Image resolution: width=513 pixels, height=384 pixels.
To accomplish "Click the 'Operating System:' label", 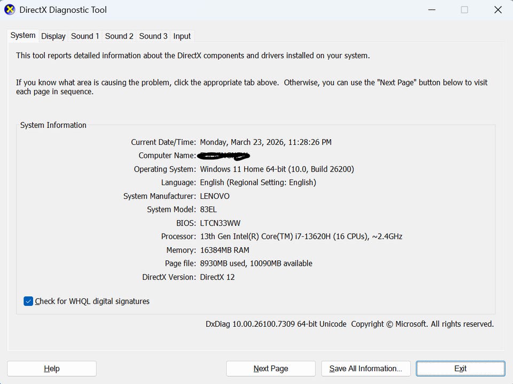I will click(165, 169).
